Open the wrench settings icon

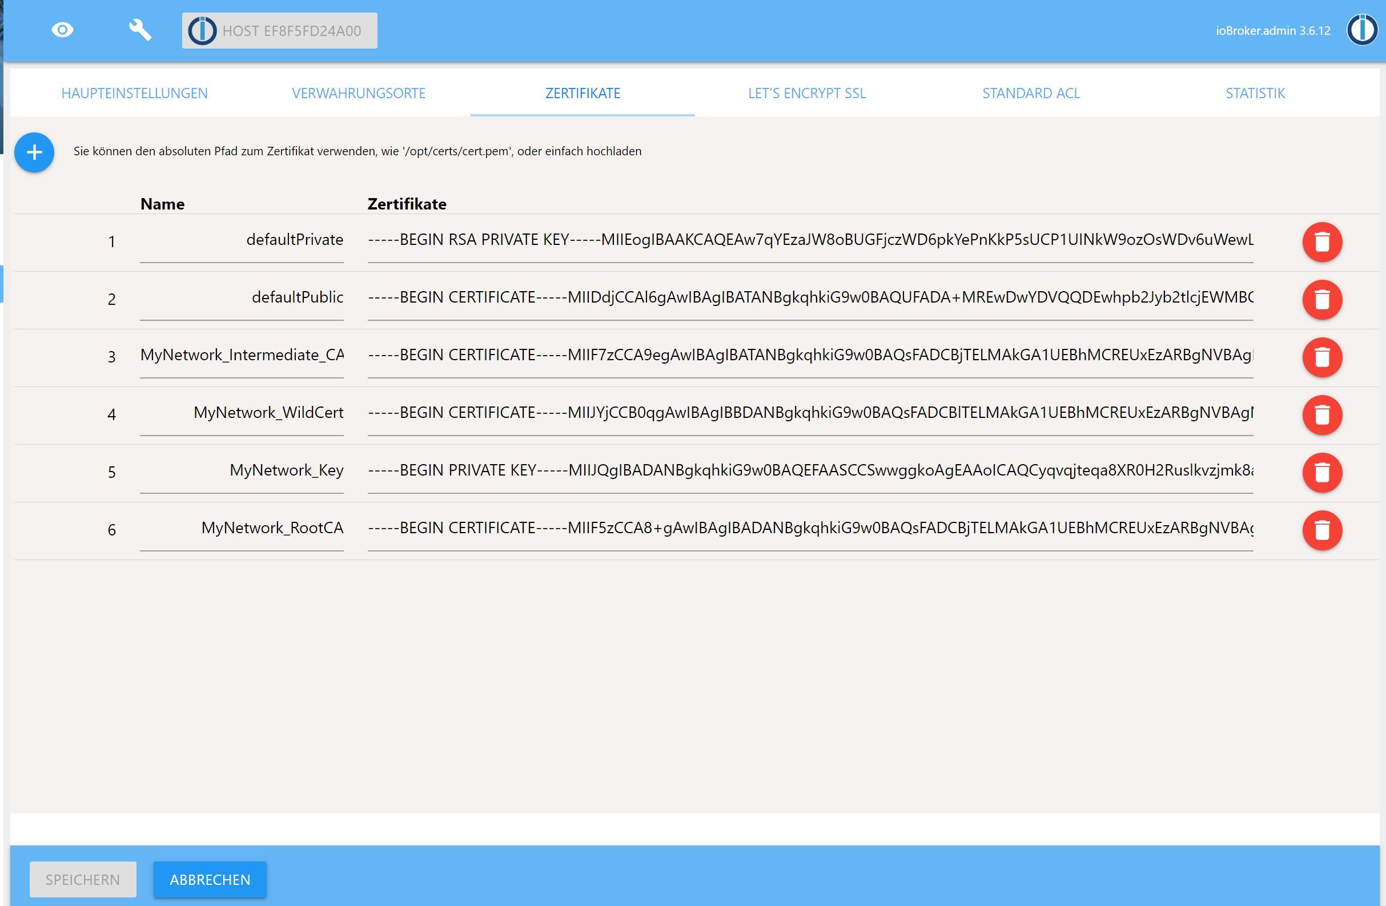click(140, 30)
